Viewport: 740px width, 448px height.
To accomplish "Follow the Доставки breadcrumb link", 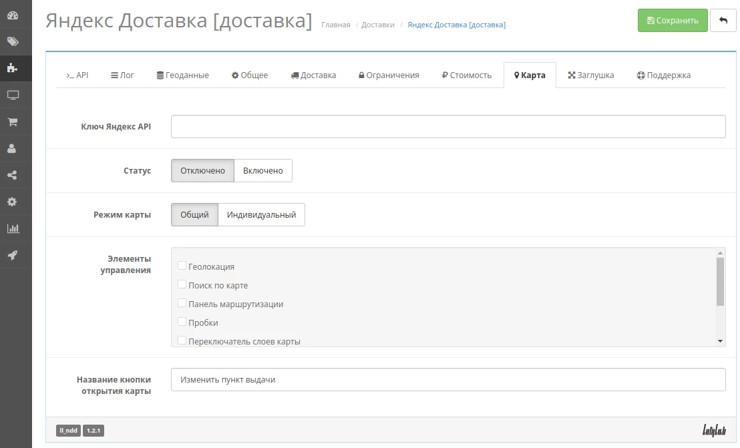I will coord(377,25).
